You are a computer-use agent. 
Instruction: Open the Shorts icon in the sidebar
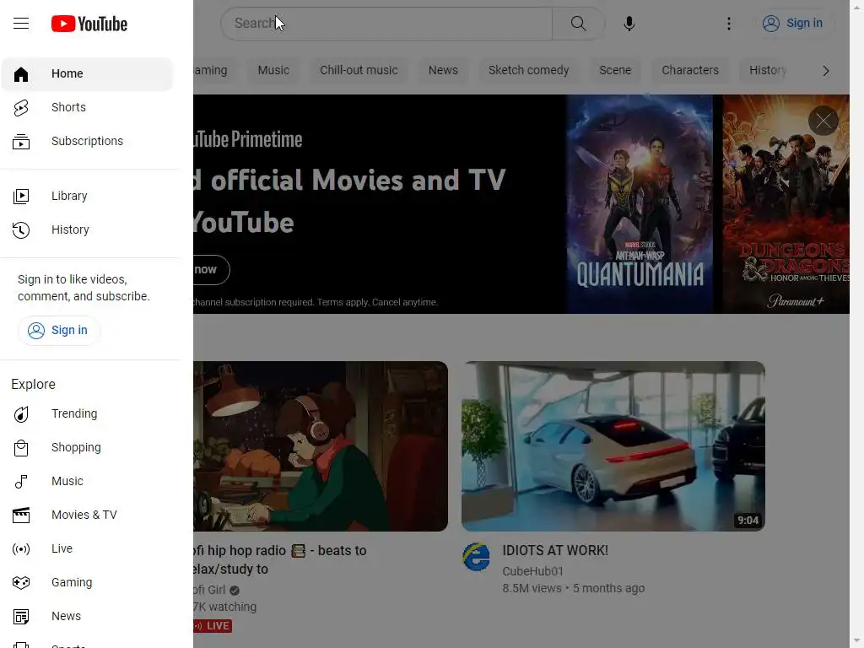(21, 107)
